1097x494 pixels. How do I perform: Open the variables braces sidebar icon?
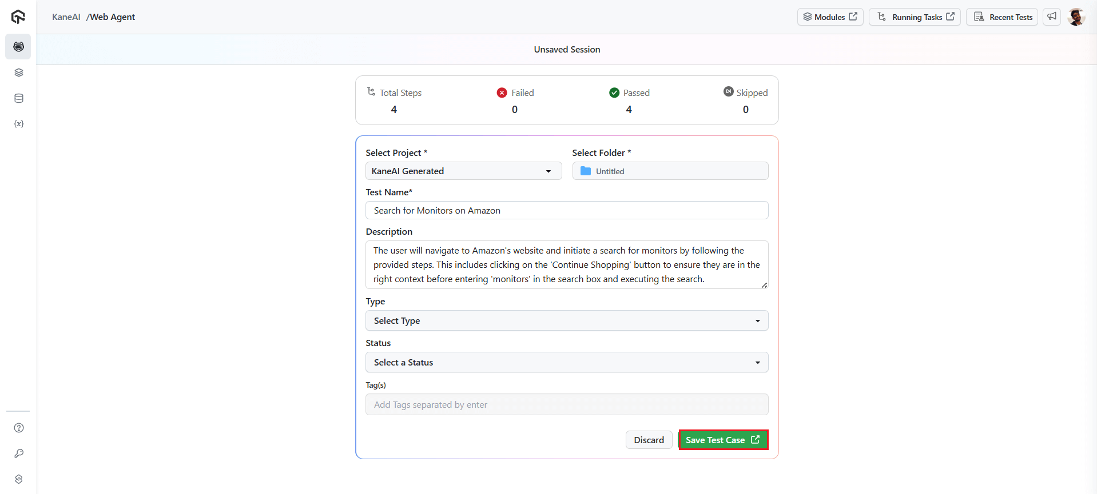(18, 124)
